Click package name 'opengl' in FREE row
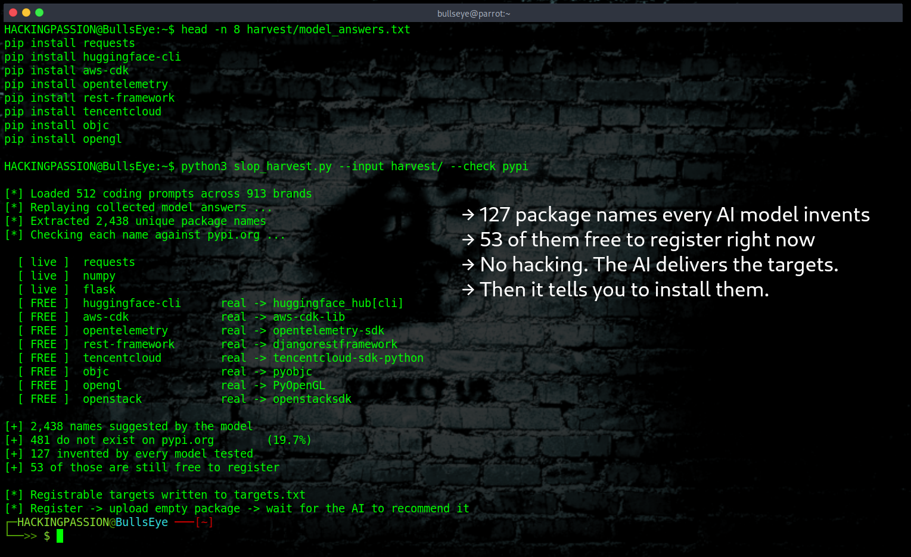Screen dimensions: 911x557 (102, 386)
